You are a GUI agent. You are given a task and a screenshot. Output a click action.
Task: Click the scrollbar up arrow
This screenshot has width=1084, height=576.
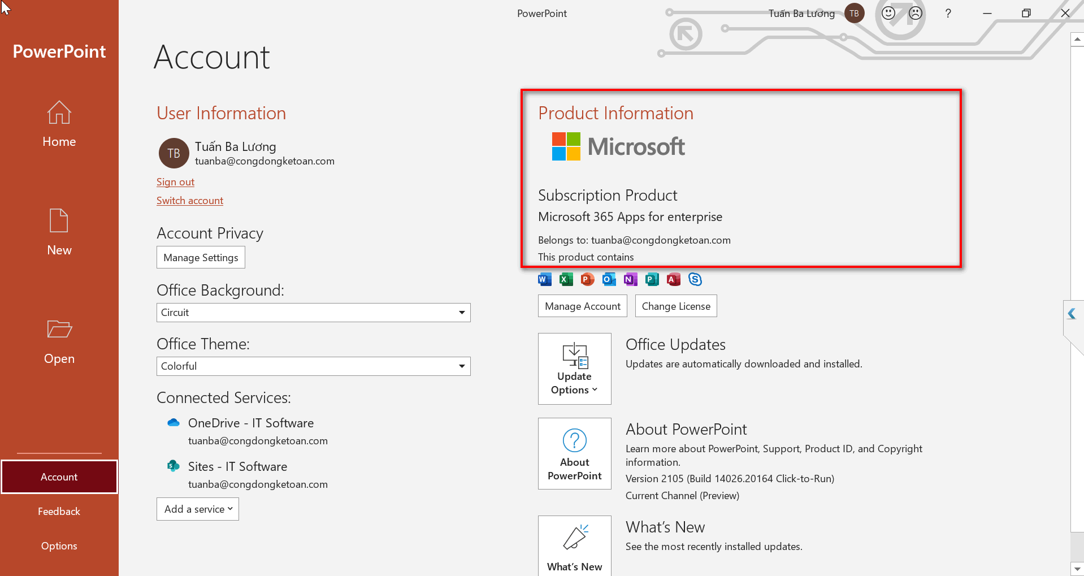point(1077,39)
